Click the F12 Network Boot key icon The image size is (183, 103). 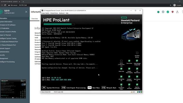point(104,88)
